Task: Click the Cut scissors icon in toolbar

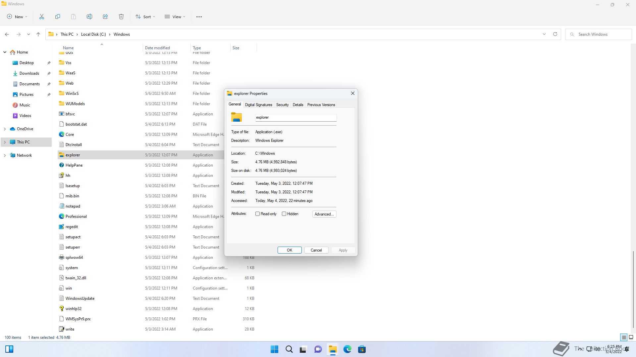Action: pyautogui.click(x=42, y=17)
